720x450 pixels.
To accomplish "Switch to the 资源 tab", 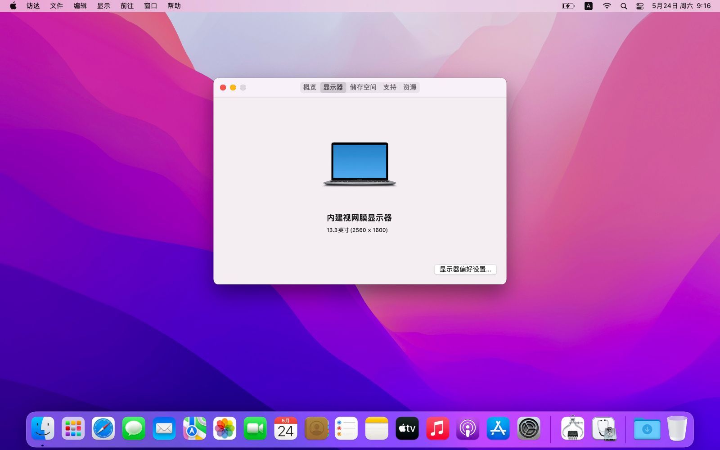I will coord(409,87).
